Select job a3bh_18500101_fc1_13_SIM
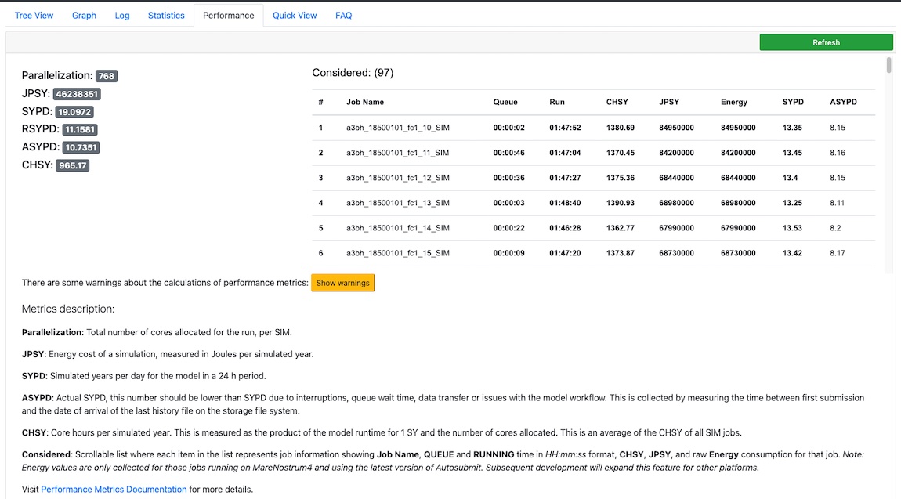The image size is (901, 499). (x=398, y=203)
